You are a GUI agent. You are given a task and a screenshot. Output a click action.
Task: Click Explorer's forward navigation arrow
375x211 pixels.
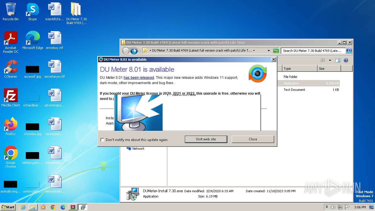(x=134, y=51)
